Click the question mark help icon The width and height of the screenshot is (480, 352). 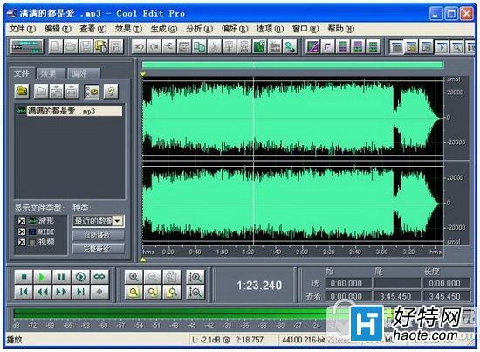[111, 91]
